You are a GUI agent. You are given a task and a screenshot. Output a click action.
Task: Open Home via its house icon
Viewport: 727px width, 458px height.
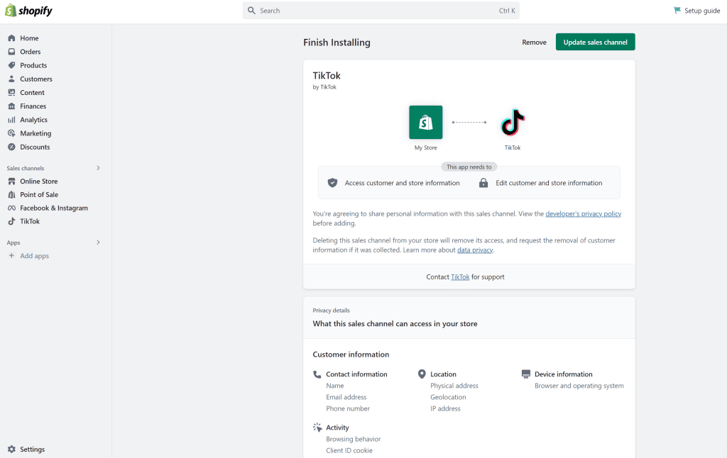11,38
